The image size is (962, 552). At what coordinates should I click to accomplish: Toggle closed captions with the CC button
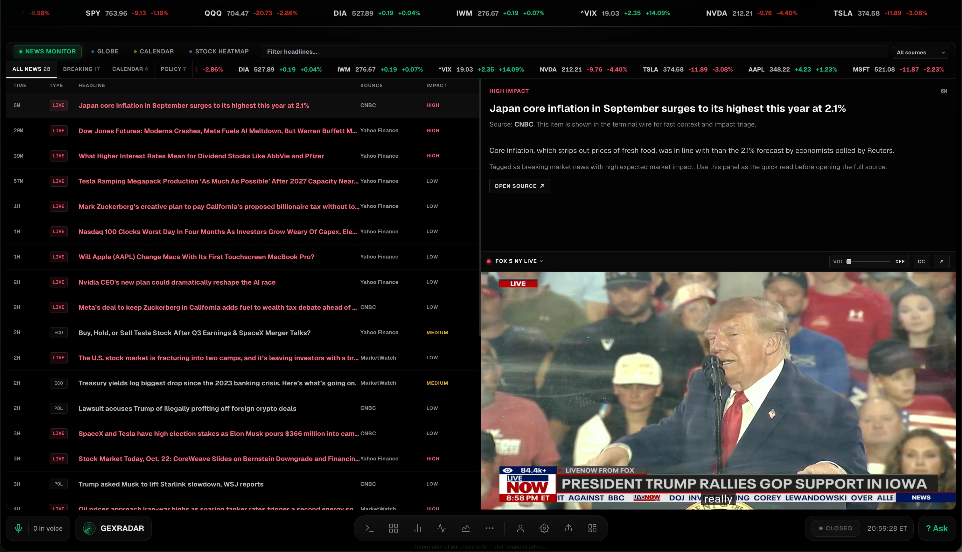(921, 261)
